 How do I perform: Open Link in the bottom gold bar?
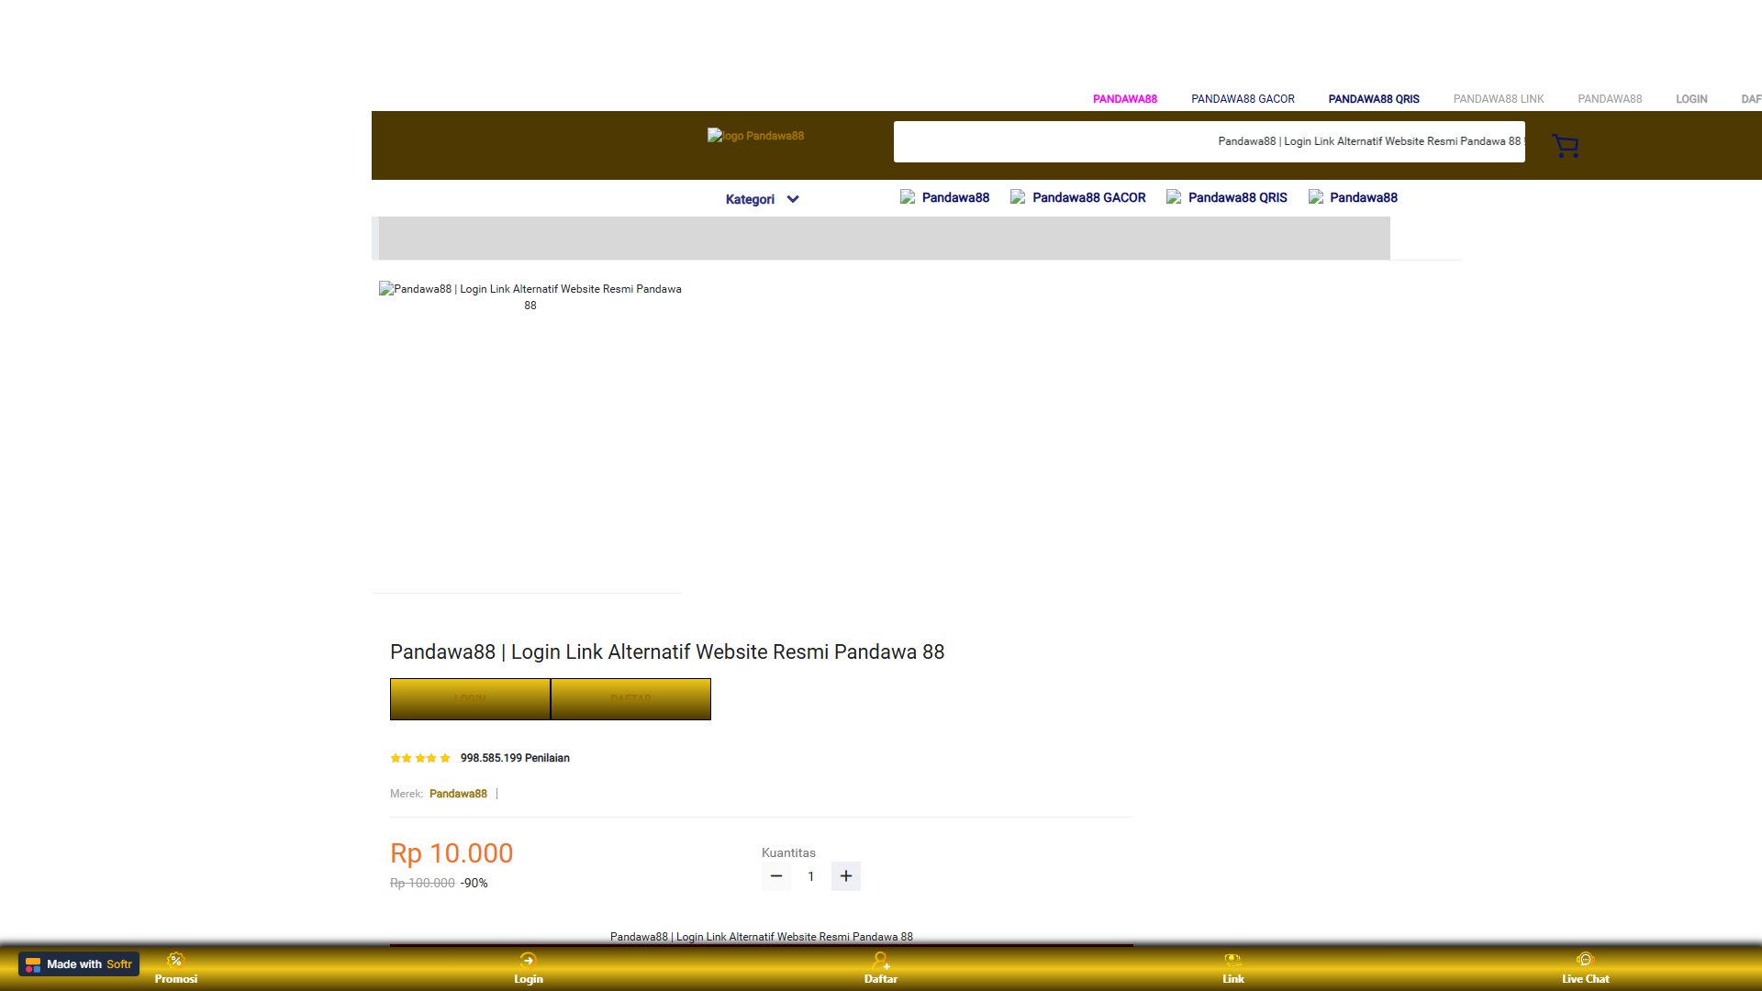click(x=1232, y=968)
